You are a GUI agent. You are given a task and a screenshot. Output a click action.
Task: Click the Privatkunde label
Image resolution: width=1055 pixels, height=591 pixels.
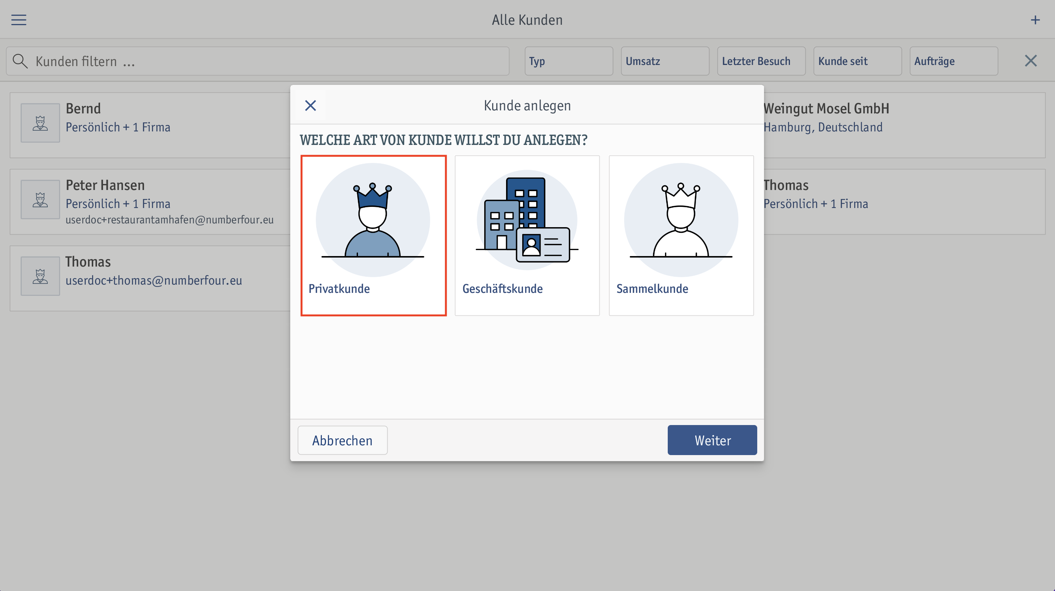[339, 289]
